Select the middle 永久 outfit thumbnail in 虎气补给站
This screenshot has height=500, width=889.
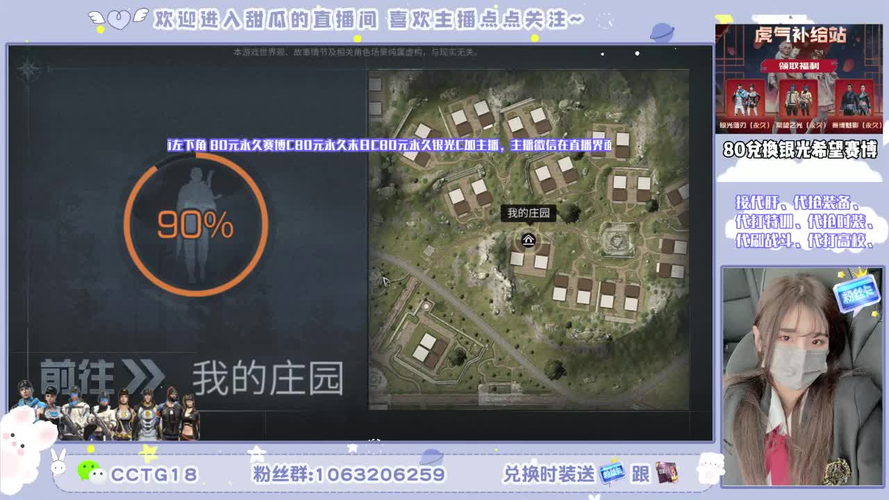point(798,99)
